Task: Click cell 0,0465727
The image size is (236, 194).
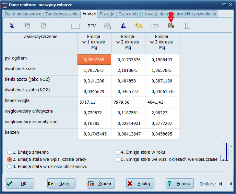Action: click(x=128, y=91)
